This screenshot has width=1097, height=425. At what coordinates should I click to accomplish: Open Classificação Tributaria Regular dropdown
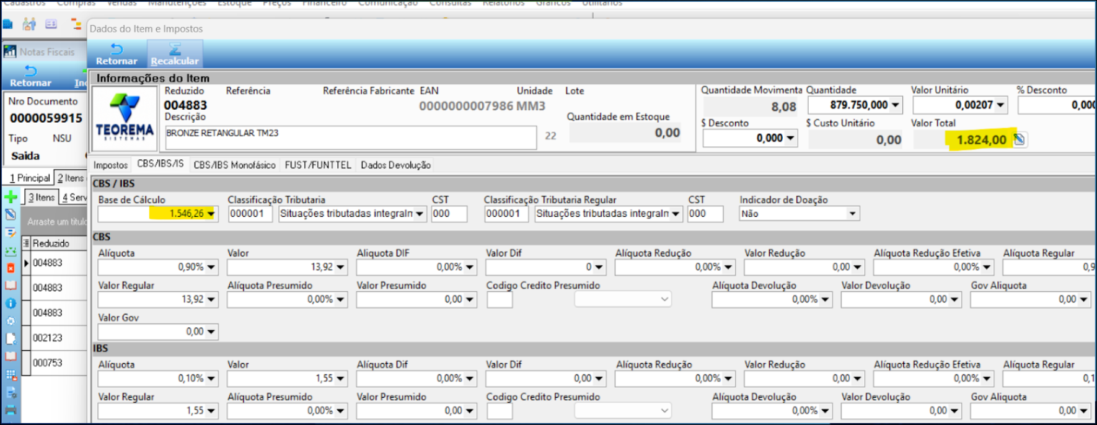pos(676,214)
